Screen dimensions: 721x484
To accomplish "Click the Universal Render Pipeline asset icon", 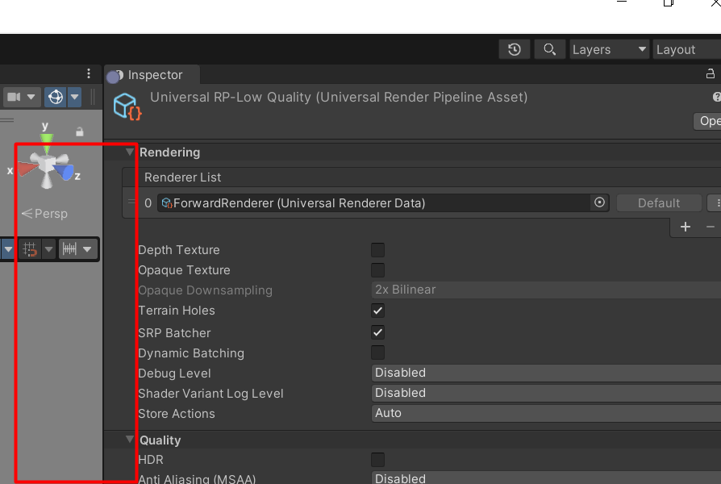I will (x=127, y=106).
